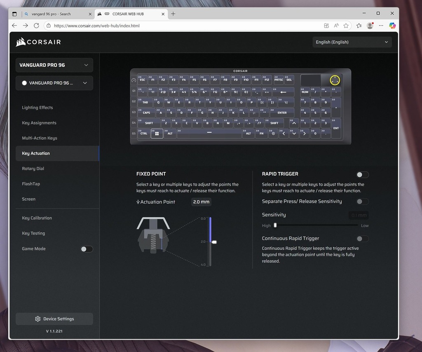Enable the Rapid Trigger toggle
The image size is (422, 352).
click(x=362, y=175)
